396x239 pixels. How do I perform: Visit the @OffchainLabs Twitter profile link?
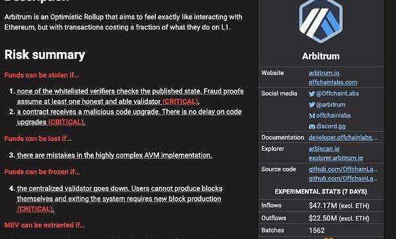click(337, 93)
